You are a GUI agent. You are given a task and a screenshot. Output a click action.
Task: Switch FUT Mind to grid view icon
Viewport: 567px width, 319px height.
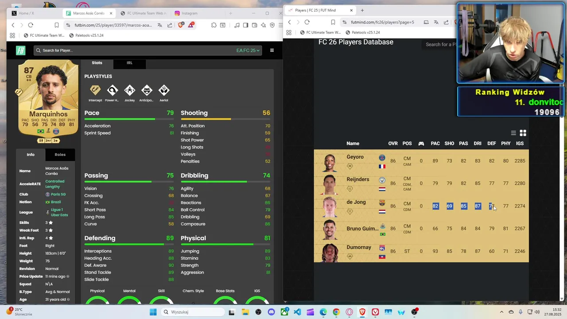point(523,133)
